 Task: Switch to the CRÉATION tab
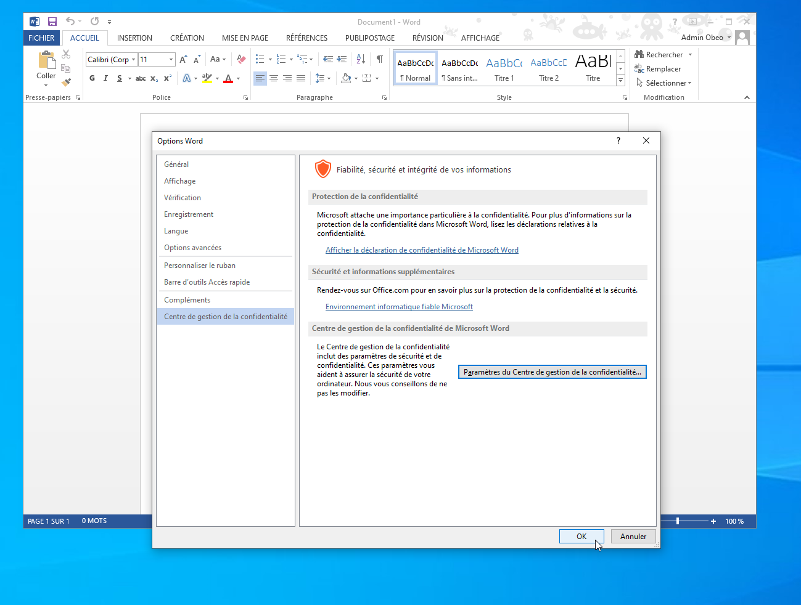[x=187, y=38]
